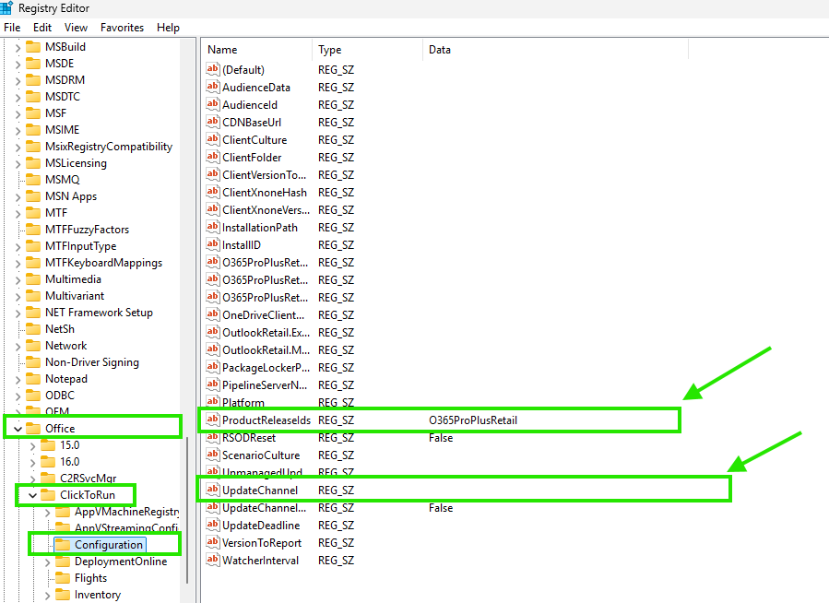Click the folder icon of Configuration key
The width and height of the screenshot is (829, 603).
click(x=63, y=544)
